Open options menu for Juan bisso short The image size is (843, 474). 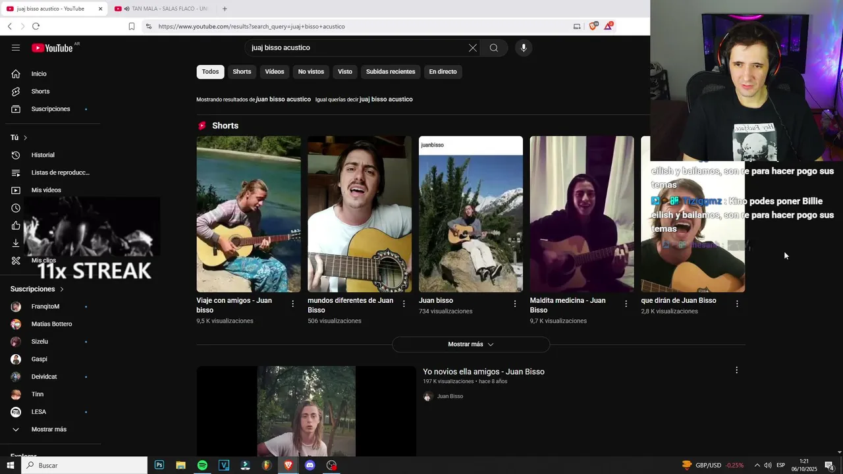[x=515, y=303]
